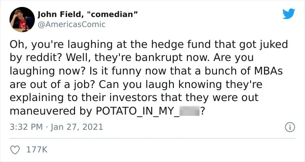Click the display name John Field, "comedian"

point(88,14)
